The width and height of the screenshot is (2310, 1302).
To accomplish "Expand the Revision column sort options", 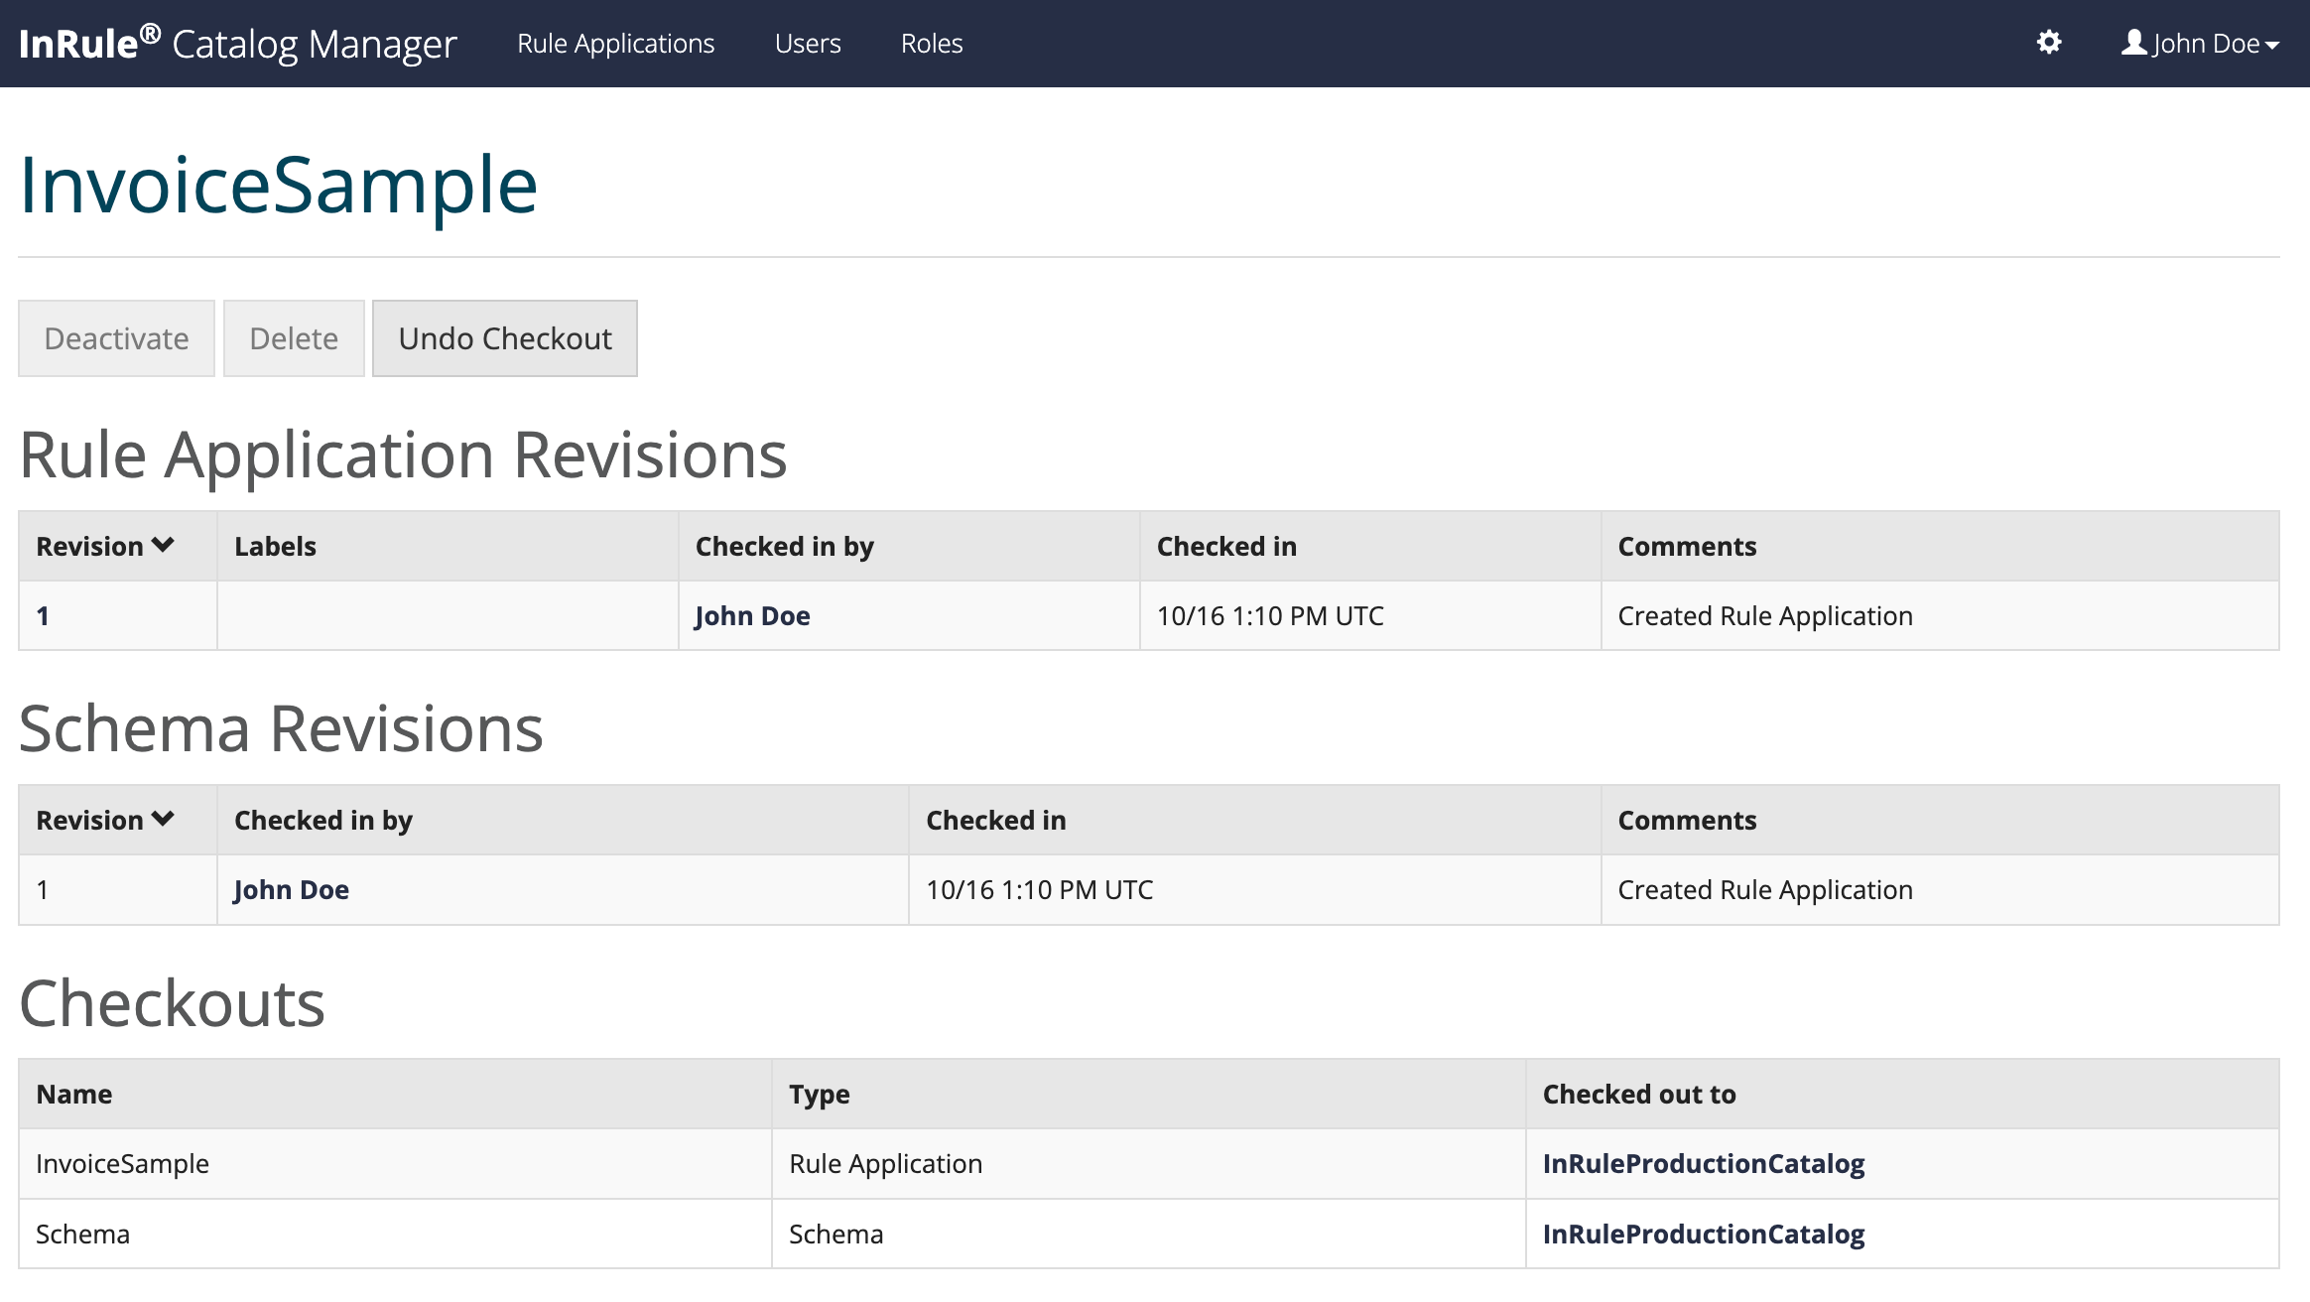I will [x=162, y=545].
